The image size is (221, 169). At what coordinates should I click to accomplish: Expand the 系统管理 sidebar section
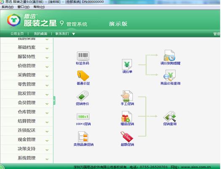tap(27, 158)
